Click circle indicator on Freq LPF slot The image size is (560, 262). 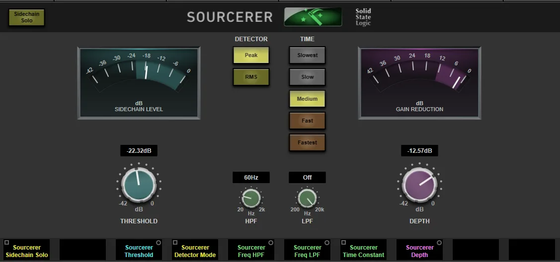click(x=327, y=243)
